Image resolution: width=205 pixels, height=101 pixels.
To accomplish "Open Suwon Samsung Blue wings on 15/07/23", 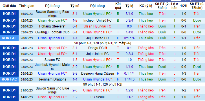I will [52, 14].
